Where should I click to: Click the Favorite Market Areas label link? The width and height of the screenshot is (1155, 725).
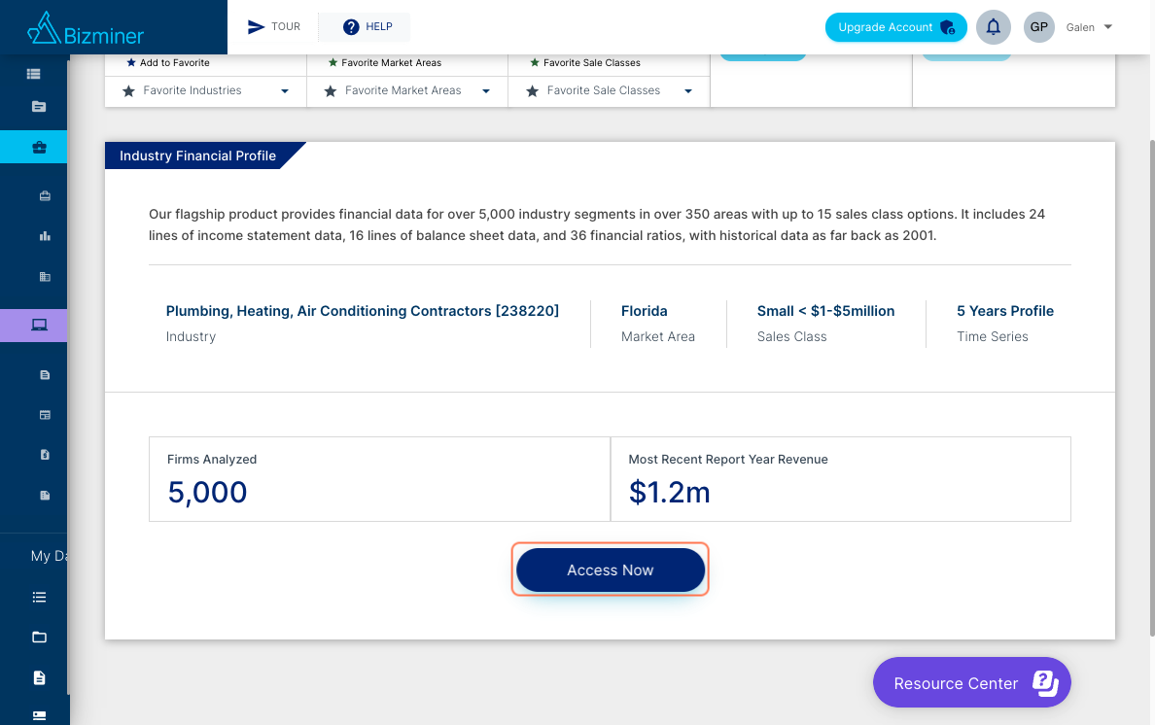384,62
